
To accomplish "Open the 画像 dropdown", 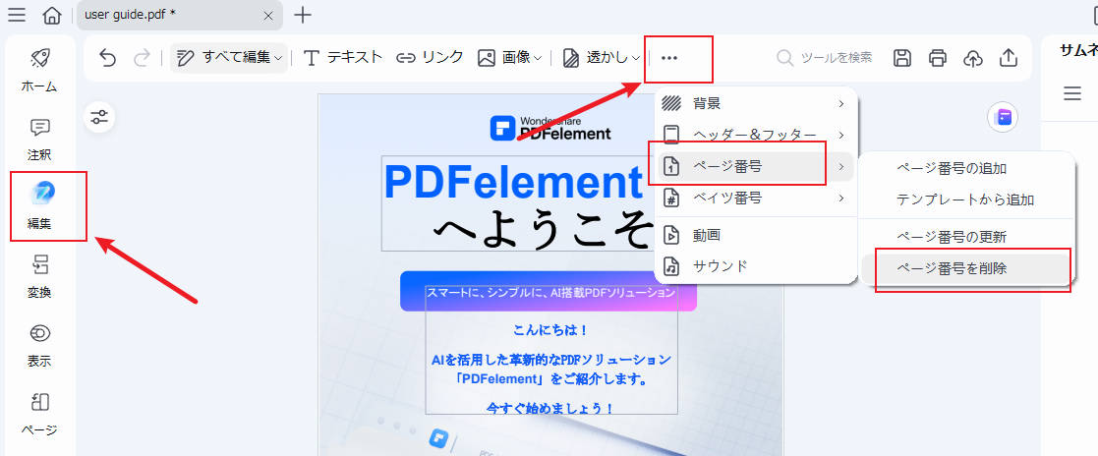I will (x=509, y=57).
